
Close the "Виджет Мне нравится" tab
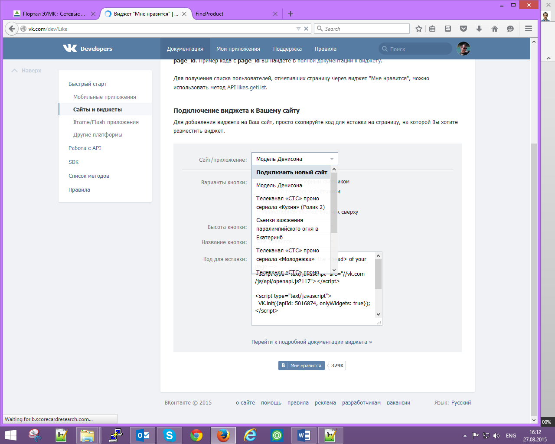click(184, 14)
